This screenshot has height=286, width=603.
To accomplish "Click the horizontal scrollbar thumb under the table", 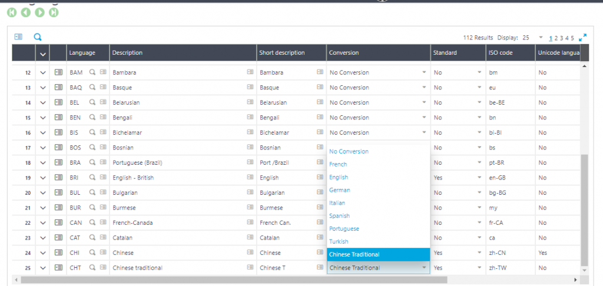I will point(234,280).
